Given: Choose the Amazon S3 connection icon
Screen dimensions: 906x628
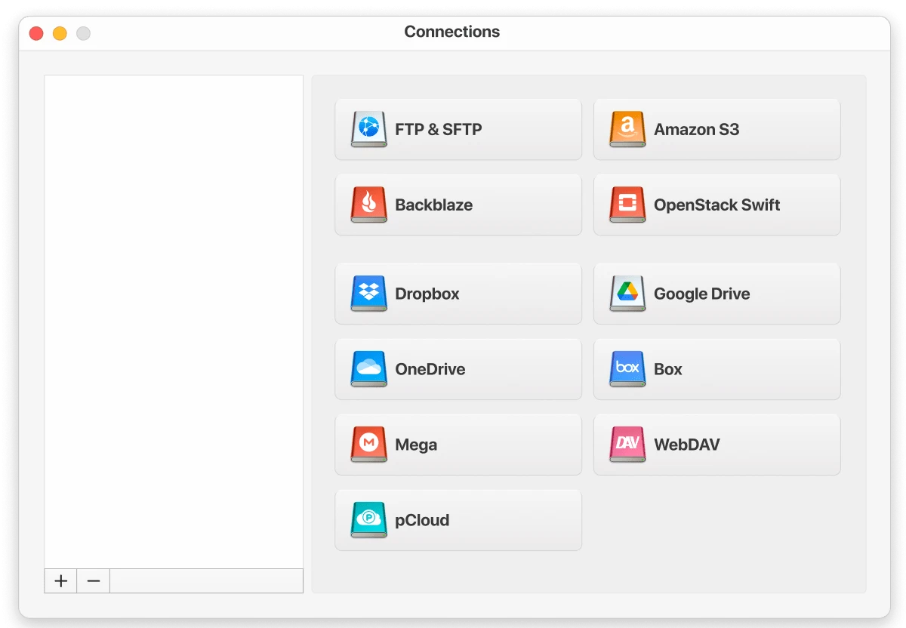Looking at the screenshot, I should coord(627,129).
